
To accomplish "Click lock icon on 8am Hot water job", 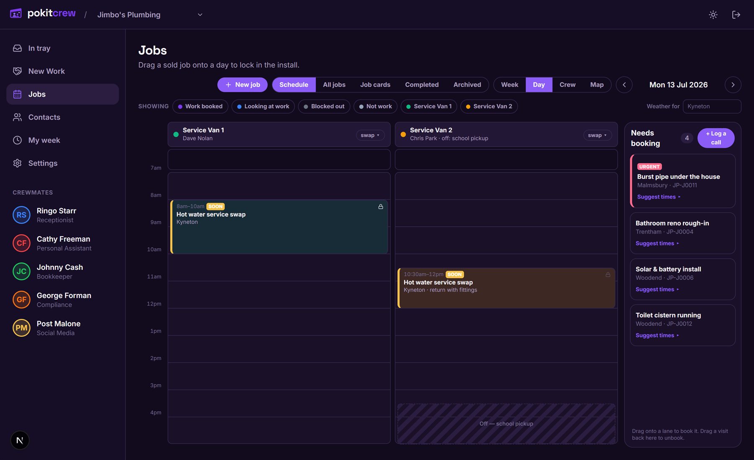I will click(x=381, y=207).
